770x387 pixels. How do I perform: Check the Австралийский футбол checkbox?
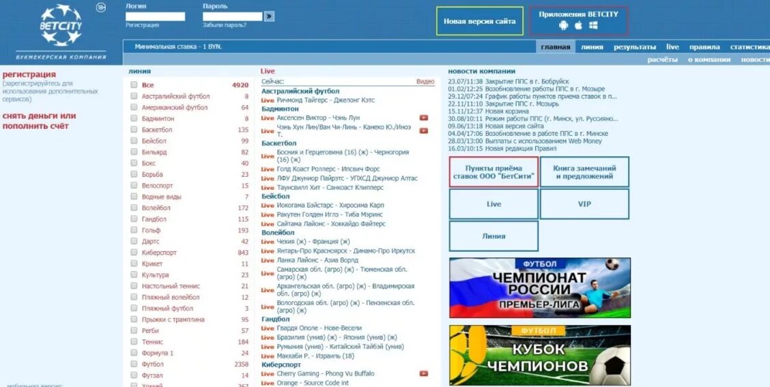(x=134, y=96)
